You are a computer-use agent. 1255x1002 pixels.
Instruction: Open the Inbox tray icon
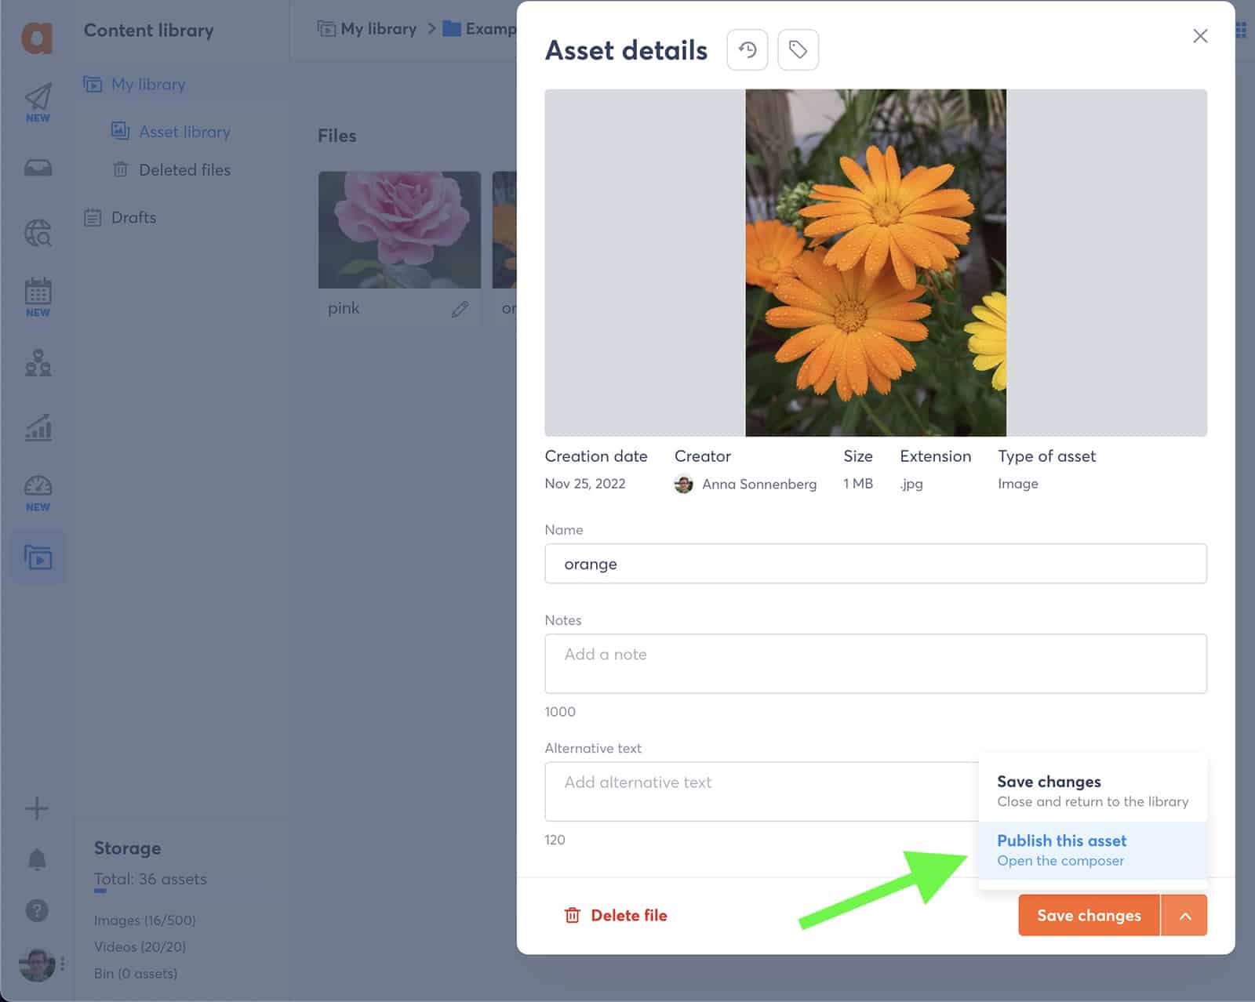coord(38,167)
